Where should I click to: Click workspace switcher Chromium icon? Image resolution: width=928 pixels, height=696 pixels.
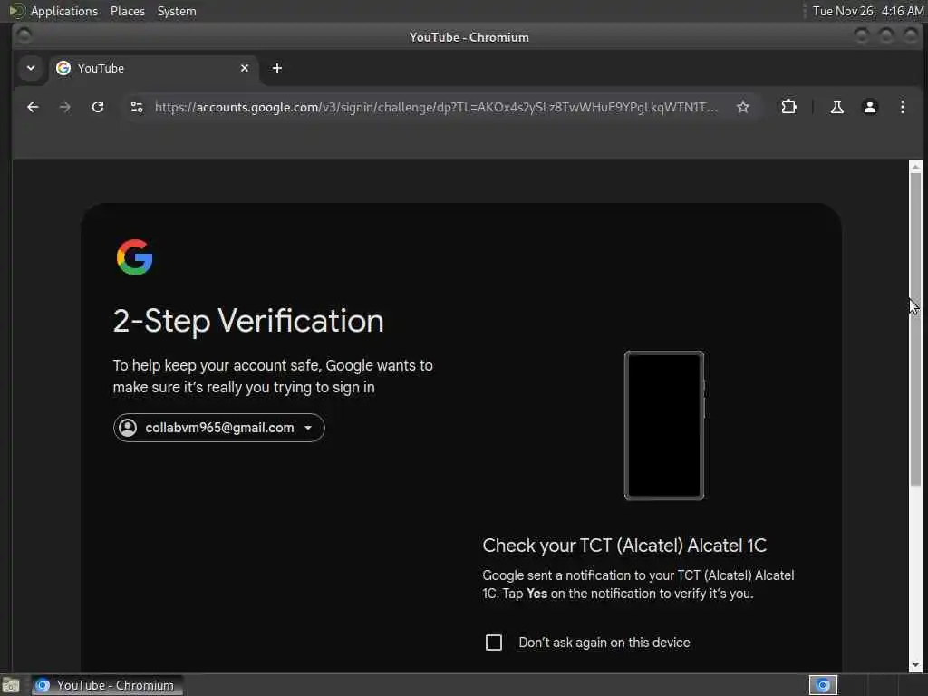point(823,685)
